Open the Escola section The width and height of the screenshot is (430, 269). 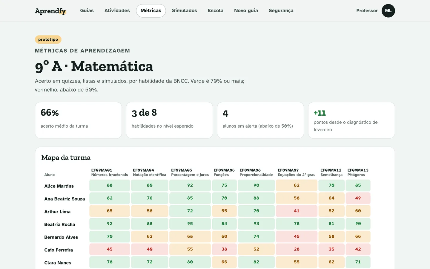coord(216,11)
